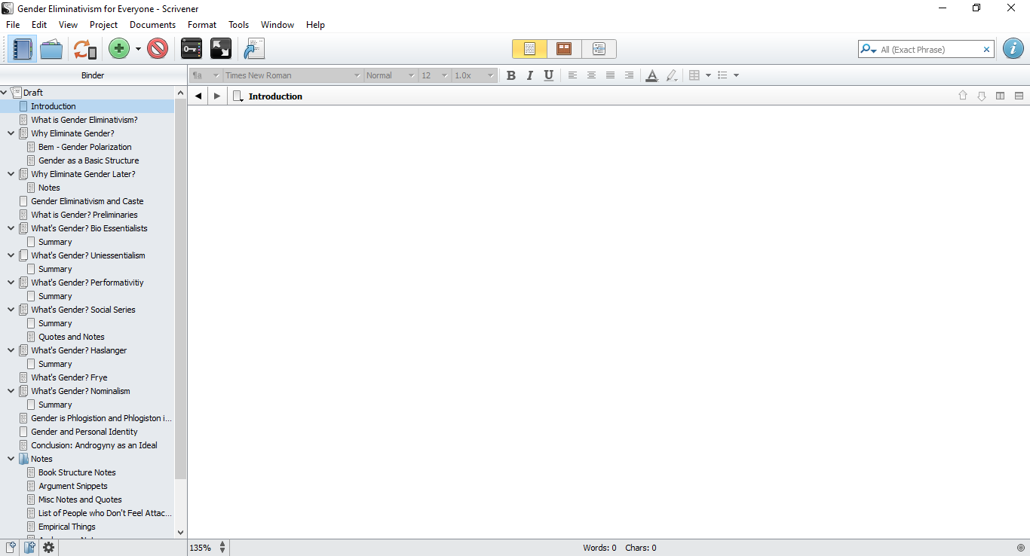
Task: Open the Format menu
Action: click(x=202, y=25)
